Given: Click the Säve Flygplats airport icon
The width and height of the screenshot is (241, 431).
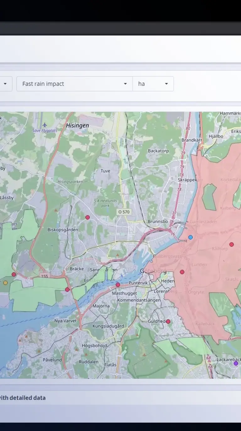Looking at the screenshot, I should click(x=44, y=125).
